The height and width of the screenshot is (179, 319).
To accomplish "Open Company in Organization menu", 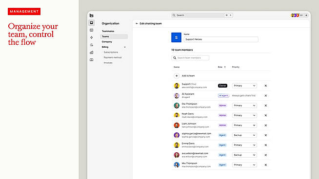I will (107, 42).
